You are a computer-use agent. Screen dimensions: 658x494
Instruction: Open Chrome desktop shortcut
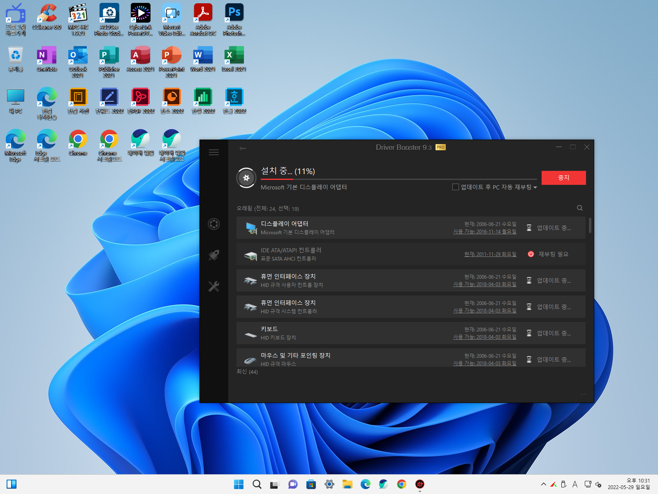point(78,143)
